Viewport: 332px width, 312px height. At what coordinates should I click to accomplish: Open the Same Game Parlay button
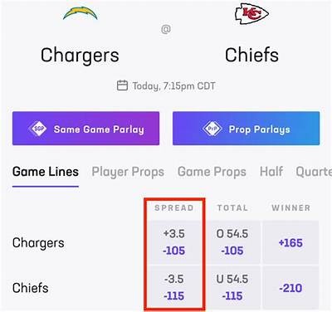click(85, 129)
